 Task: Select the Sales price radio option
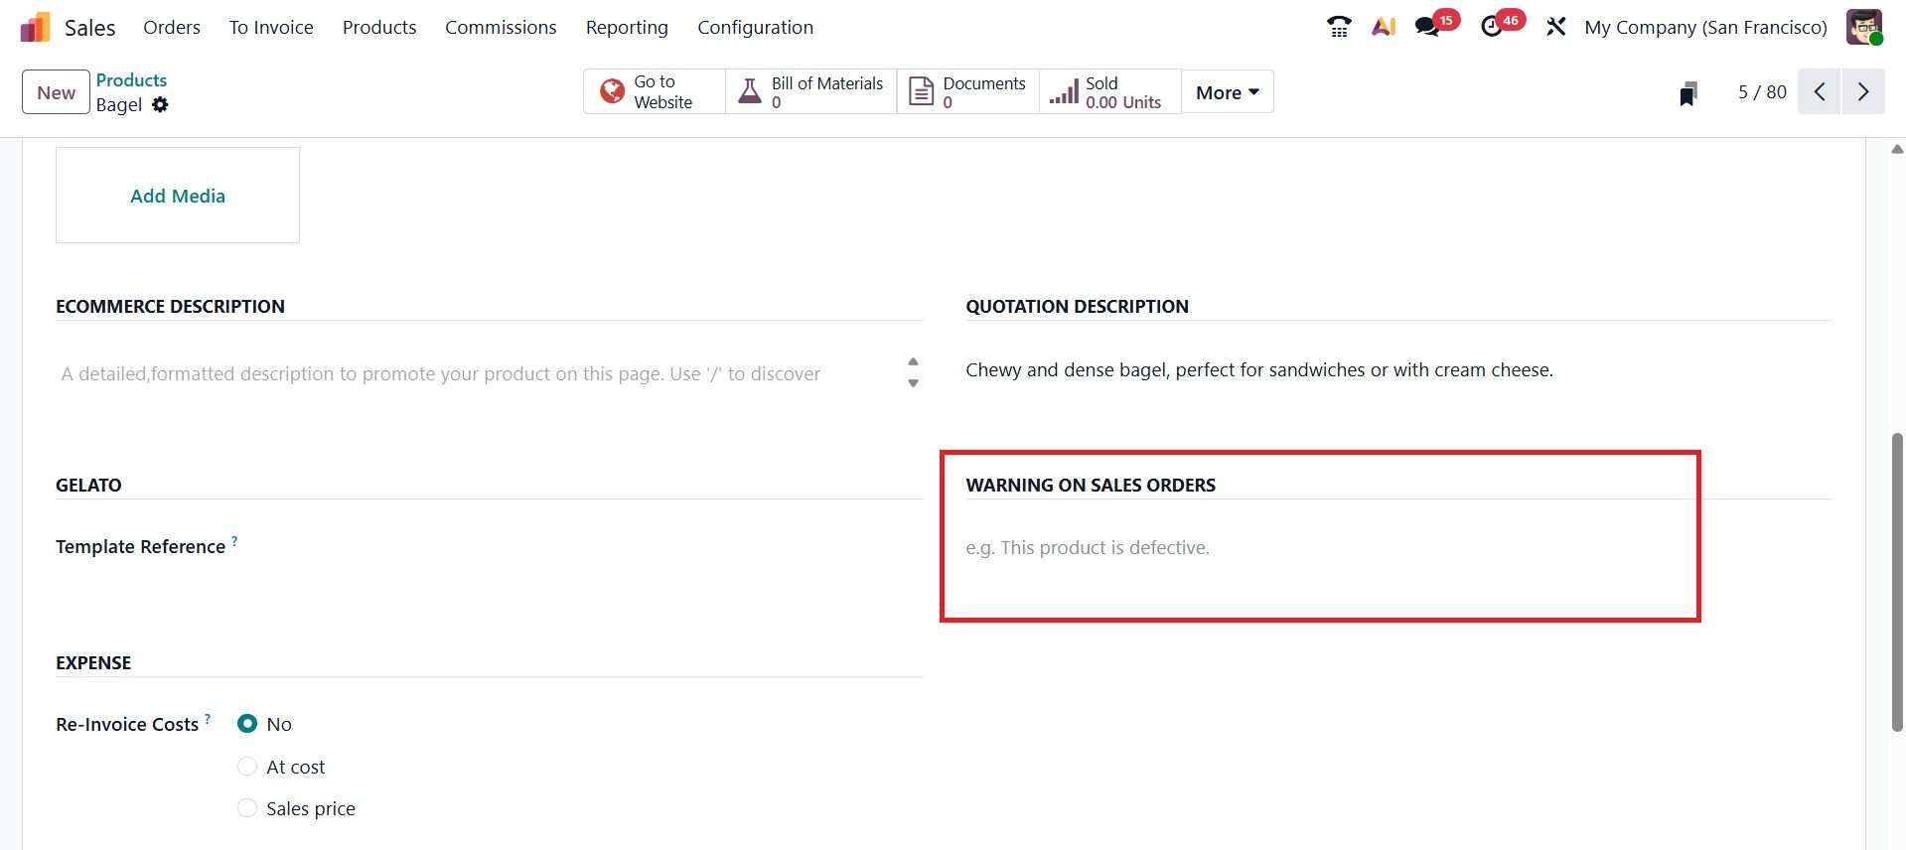tap(247, 808)
